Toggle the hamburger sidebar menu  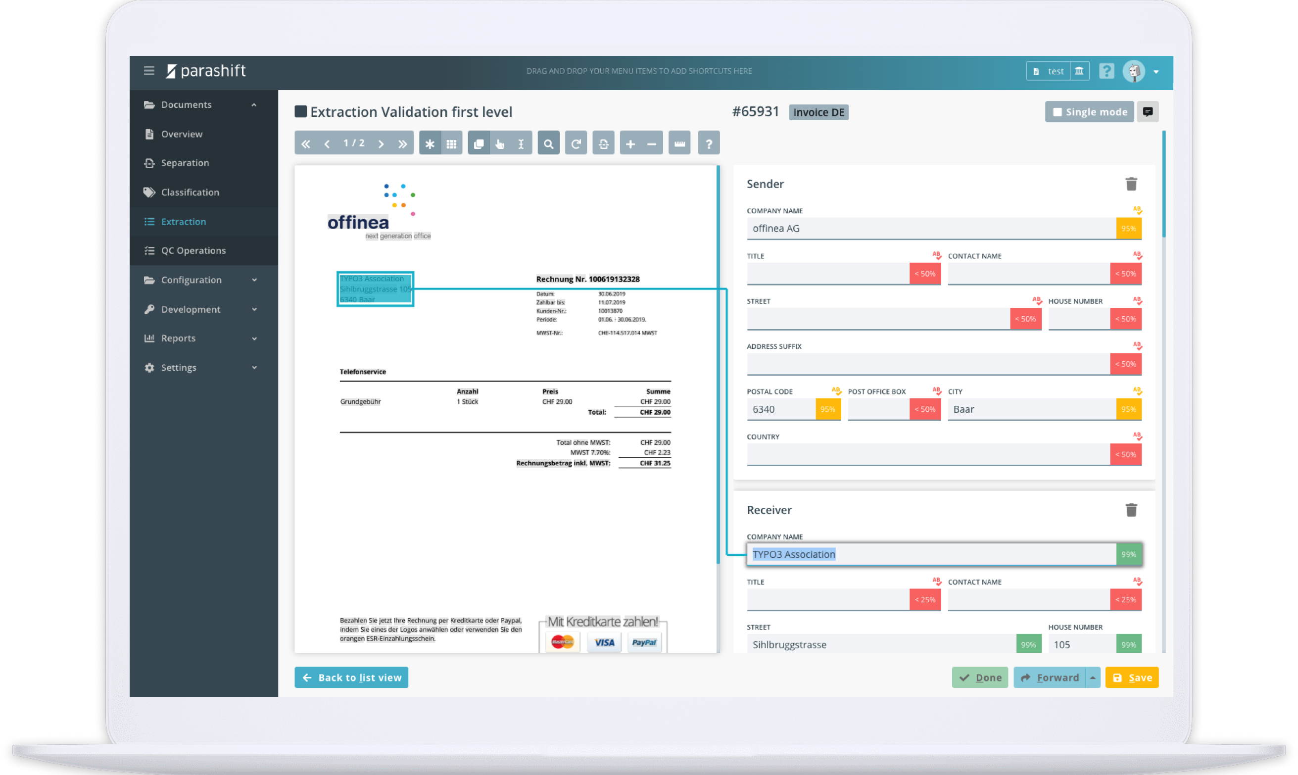pos(149,70)
